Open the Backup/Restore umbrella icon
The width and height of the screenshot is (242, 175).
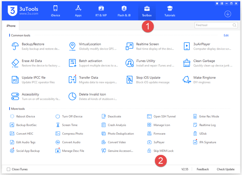(15, 46)
